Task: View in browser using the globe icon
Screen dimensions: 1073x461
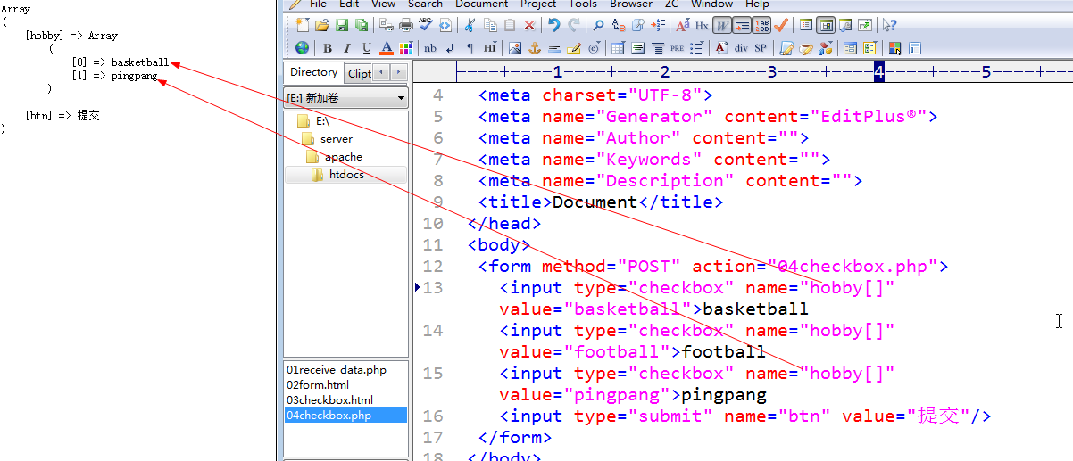Action: (302, 48)
